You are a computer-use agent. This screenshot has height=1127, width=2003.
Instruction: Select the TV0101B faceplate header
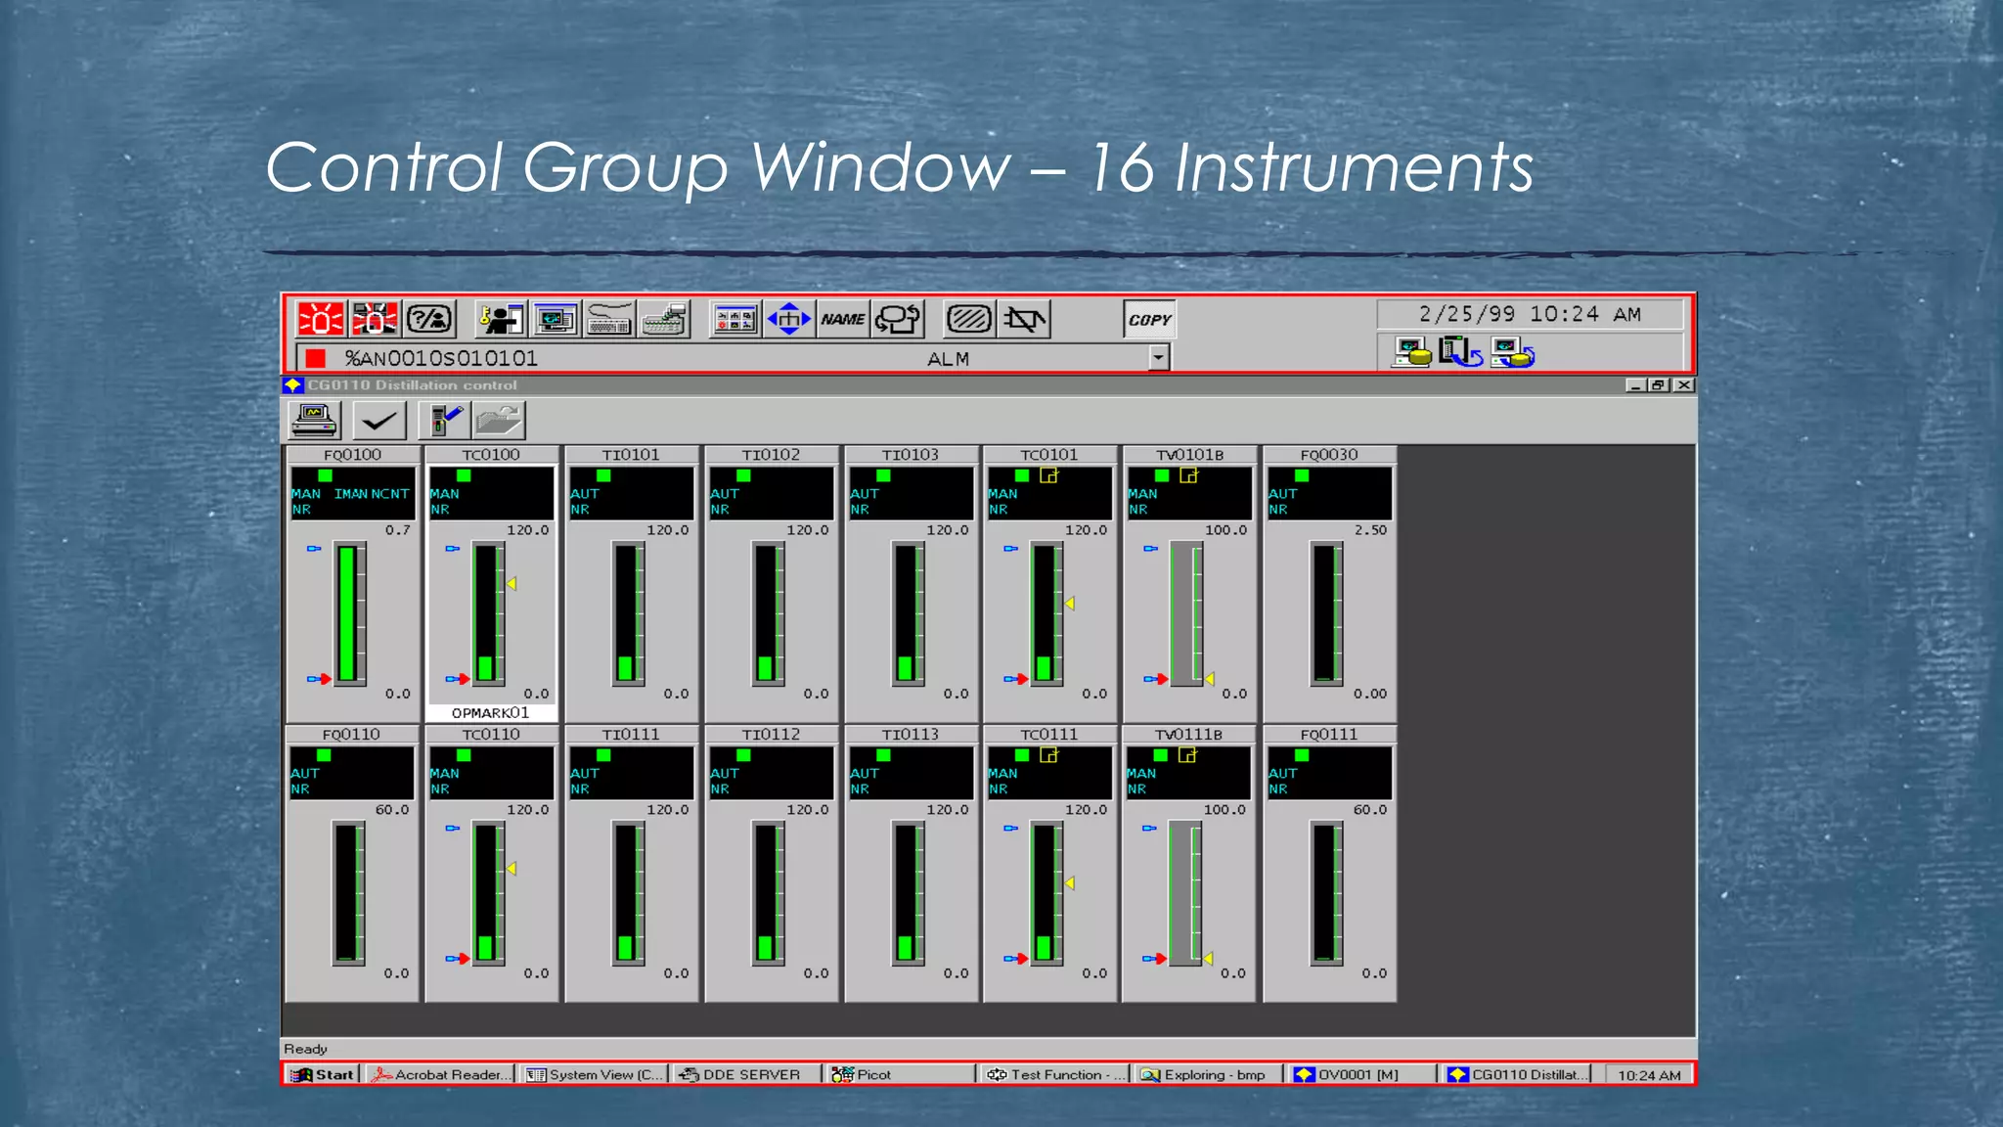(1189, 455)
